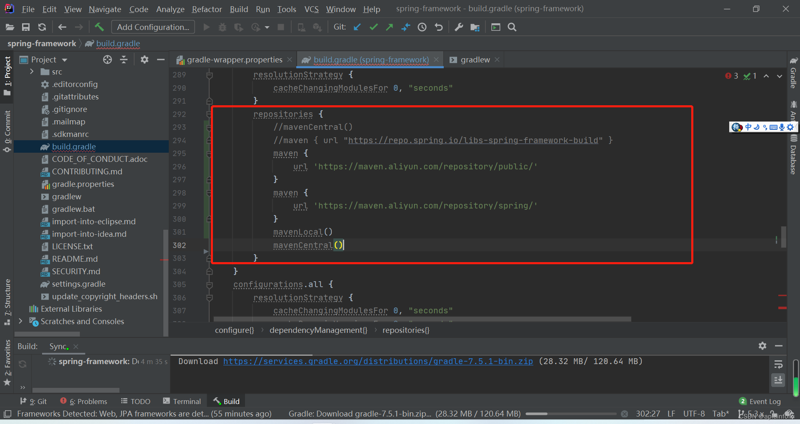Click the Save All toolbar icon
This screenshot has height=424, width=800.
click(26, 27)
